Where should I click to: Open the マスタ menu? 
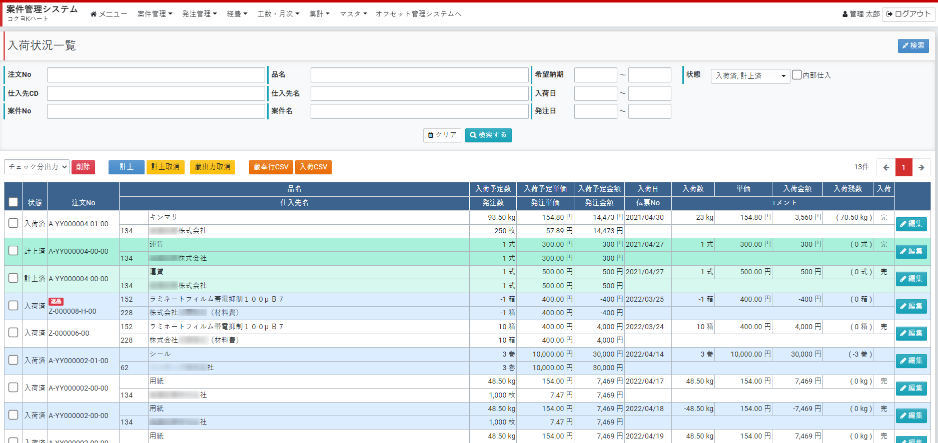[353, 14]
